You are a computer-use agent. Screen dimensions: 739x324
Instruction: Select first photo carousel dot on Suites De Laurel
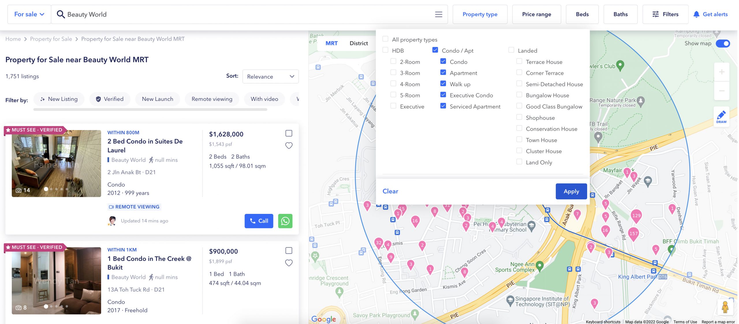pyautogui.click(x=46, y=189)
